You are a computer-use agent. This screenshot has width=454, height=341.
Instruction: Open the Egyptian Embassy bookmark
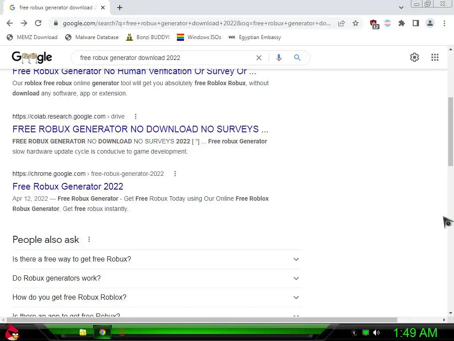tap(254, 37)
